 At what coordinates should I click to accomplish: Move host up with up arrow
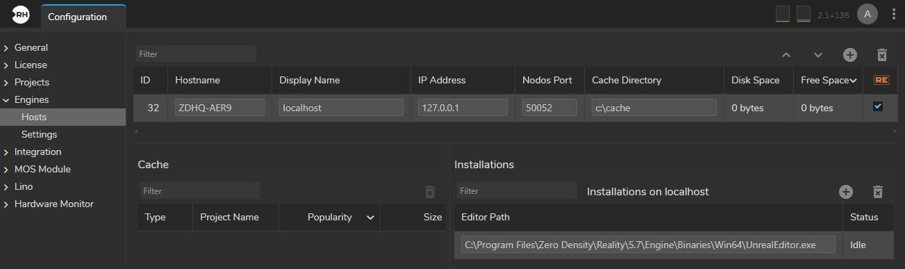(786, 55)
